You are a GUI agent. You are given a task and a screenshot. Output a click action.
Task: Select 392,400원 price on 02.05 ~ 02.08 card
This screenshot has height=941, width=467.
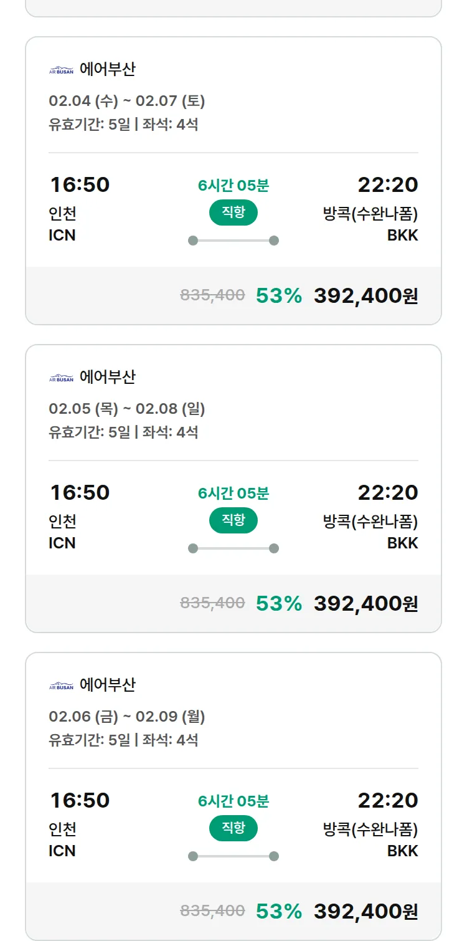pos(366,604)
